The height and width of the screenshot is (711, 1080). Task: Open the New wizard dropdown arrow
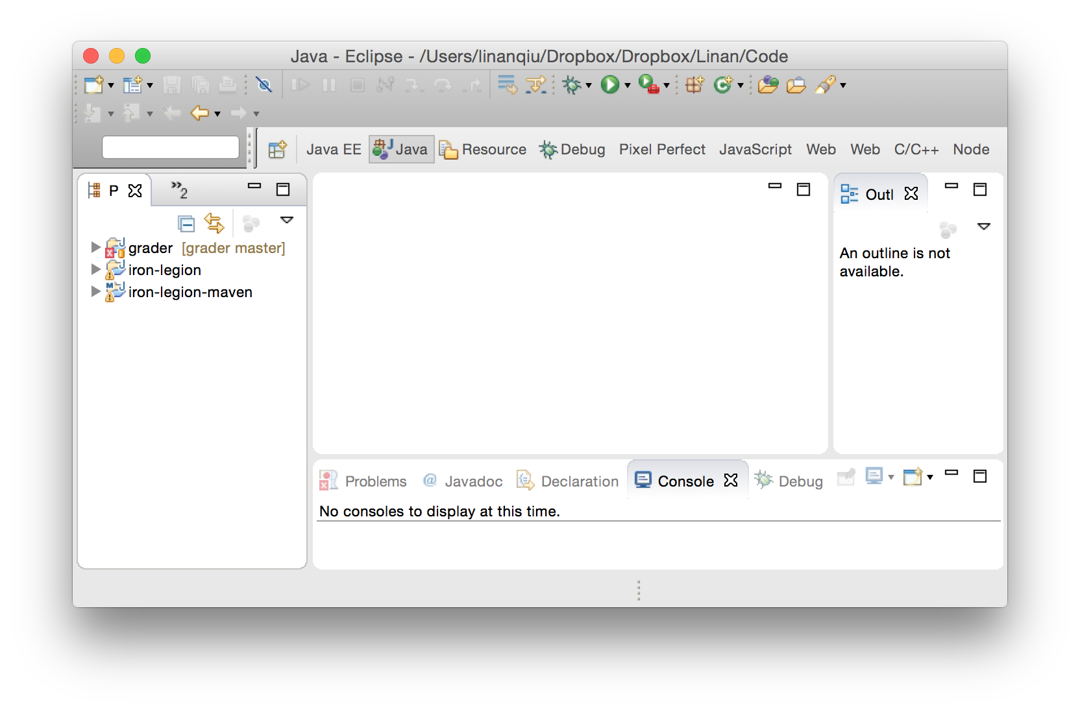click(x=111, y=85)
